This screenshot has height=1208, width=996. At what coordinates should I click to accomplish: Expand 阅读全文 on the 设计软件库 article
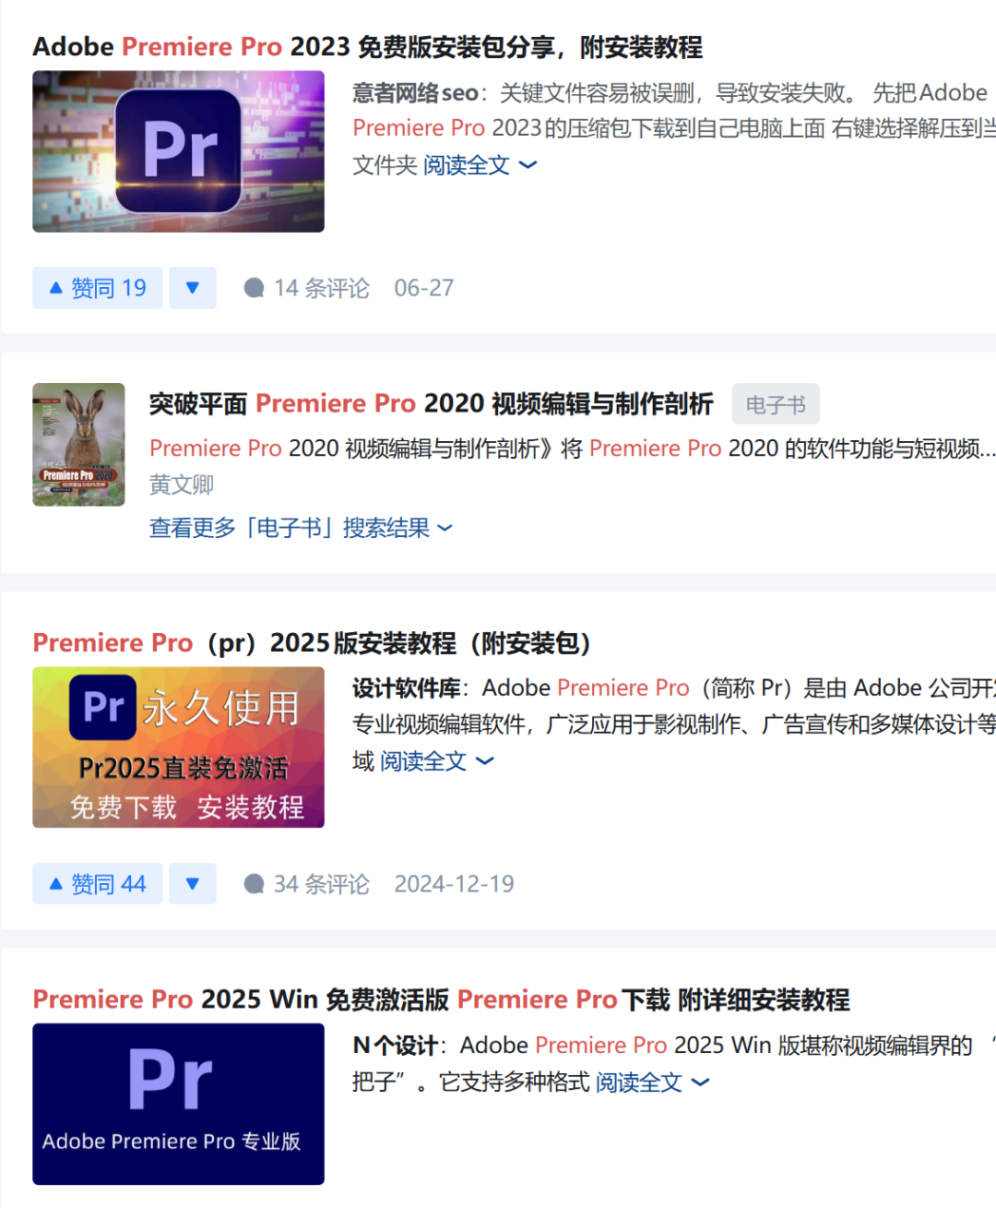click(437, 761)
